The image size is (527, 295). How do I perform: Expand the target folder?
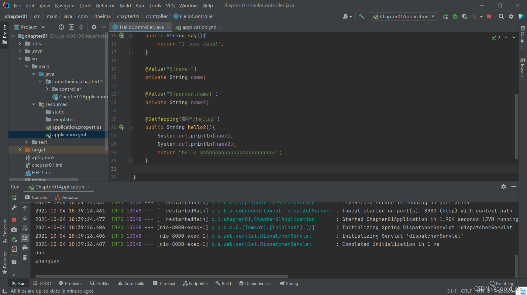coord(20,150)
